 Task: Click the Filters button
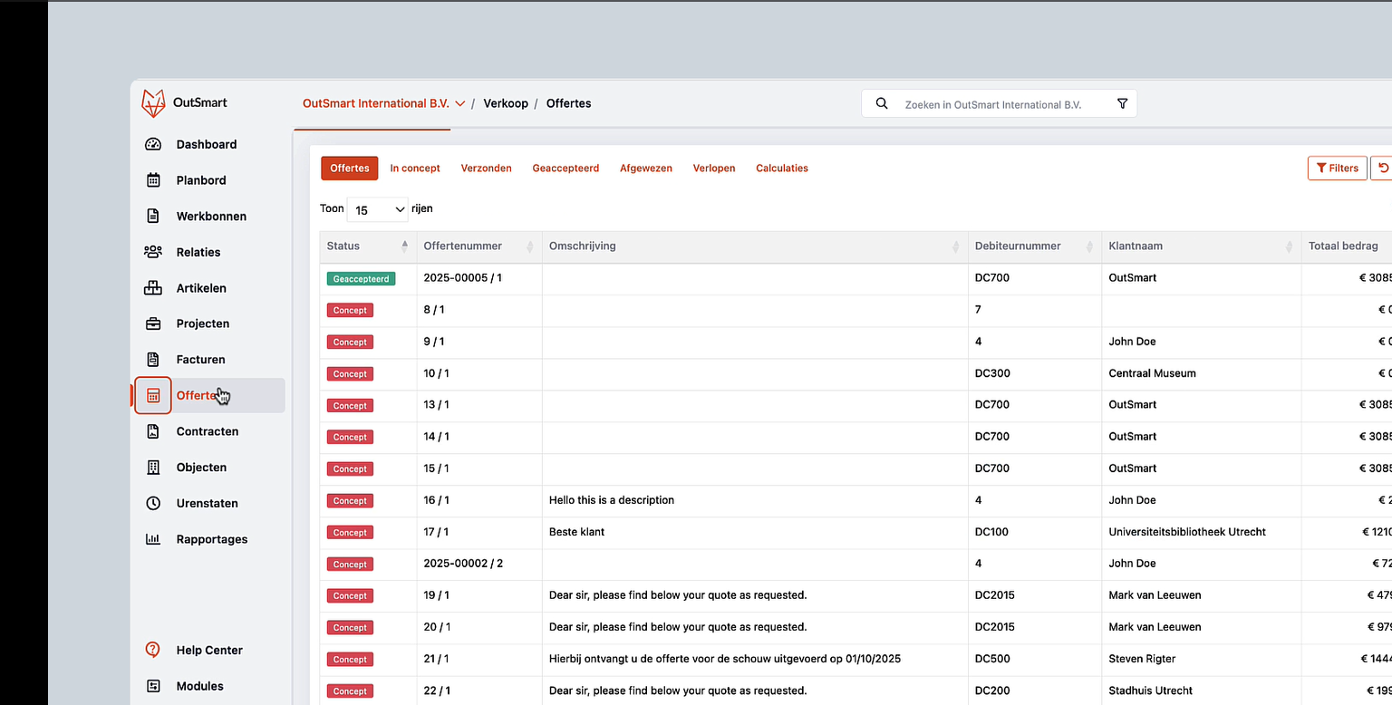[1337, 169]
